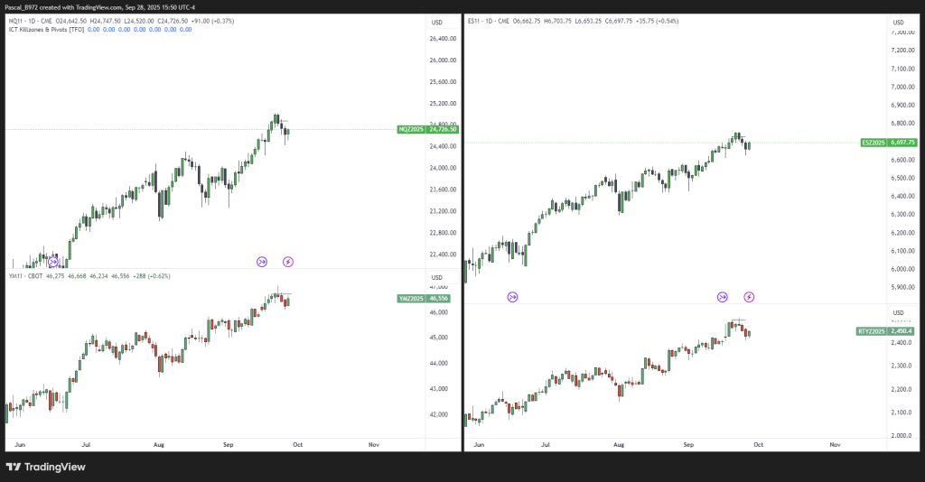Select ICT Killzones & Pivots indicator label

pos(45,29)
